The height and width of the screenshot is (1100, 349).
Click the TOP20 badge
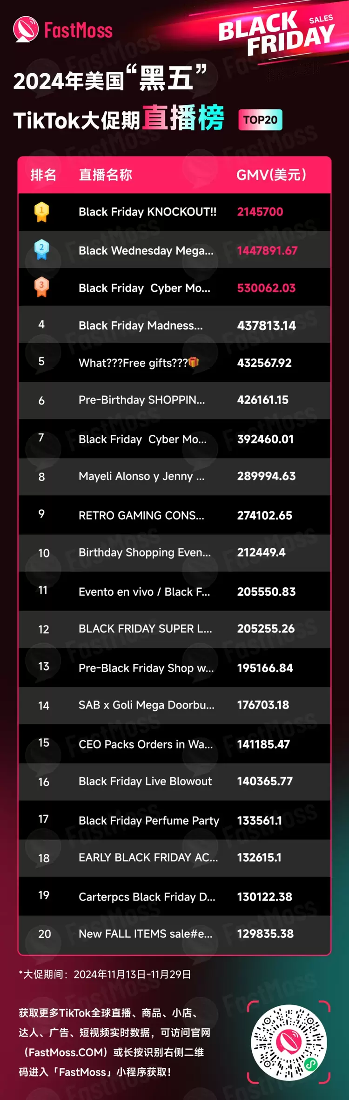point(260,120)
